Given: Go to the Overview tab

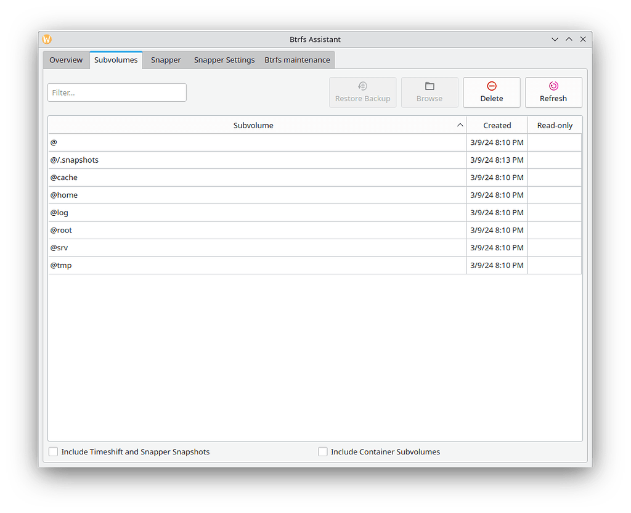Looking at the screenshot, I should click(x=65, y=60).
